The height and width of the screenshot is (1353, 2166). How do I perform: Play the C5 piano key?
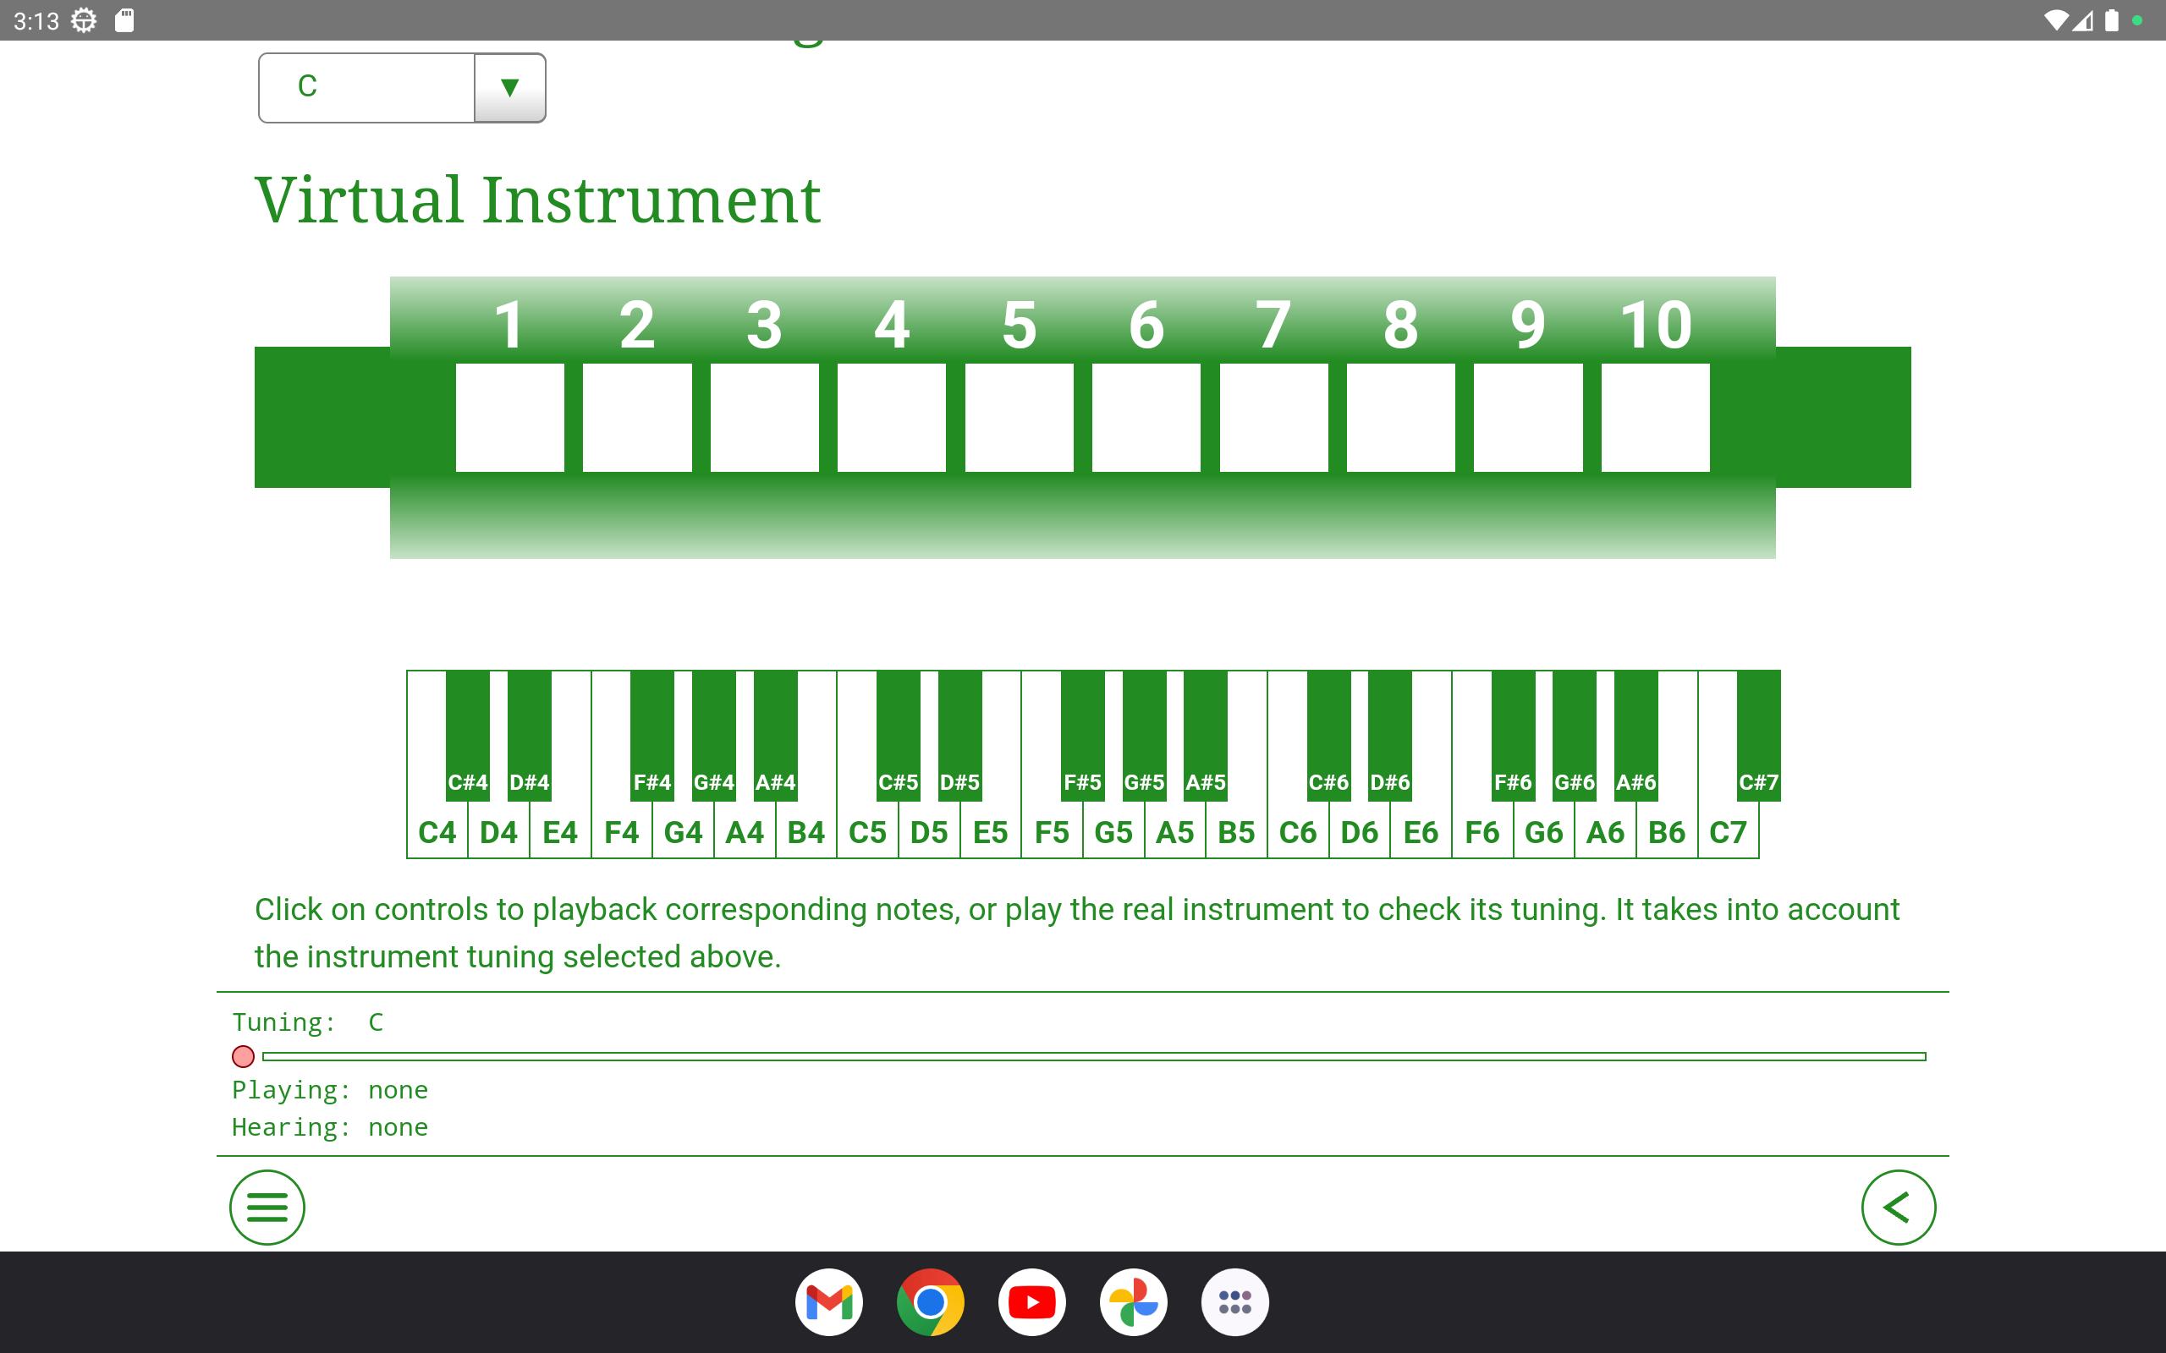(867, 832)
